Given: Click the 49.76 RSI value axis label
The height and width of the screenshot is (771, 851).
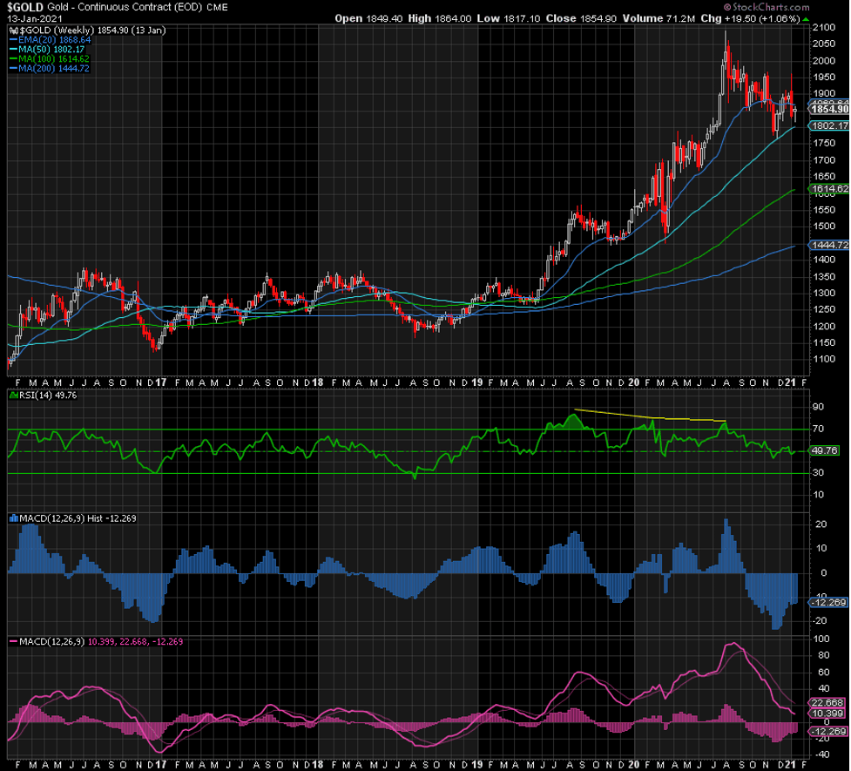Looking at the screenshot, I should click(x=822, y=451).
